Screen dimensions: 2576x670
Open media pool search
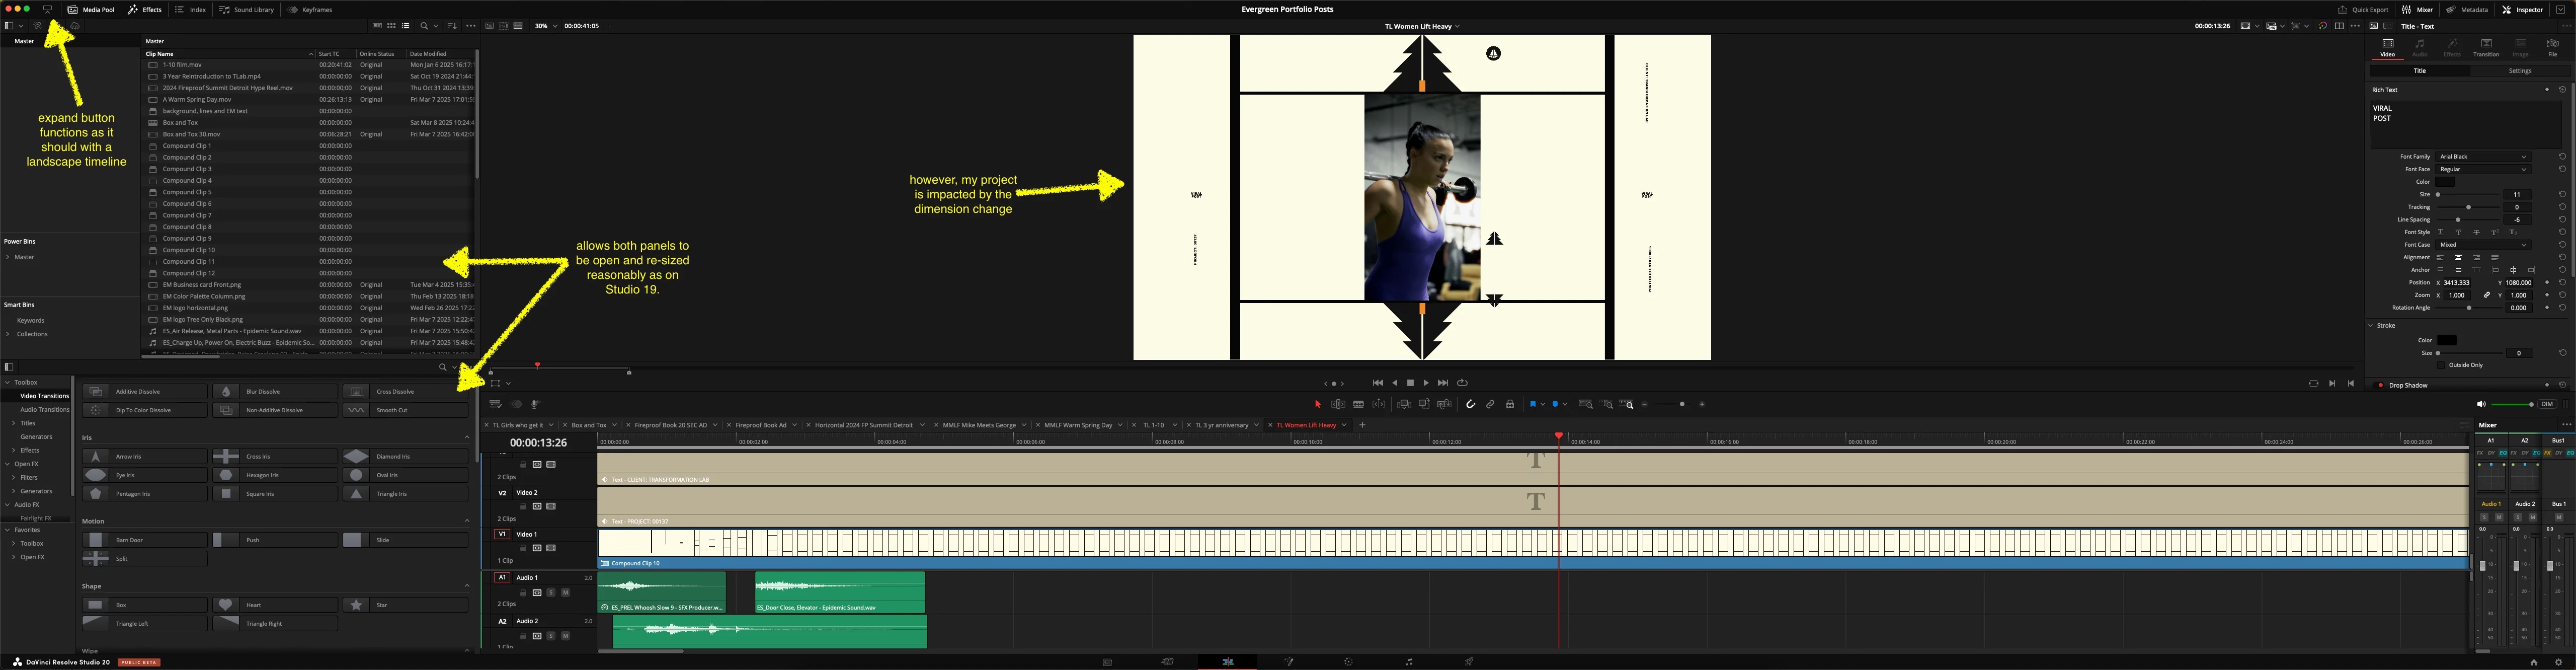coord(424,26)
